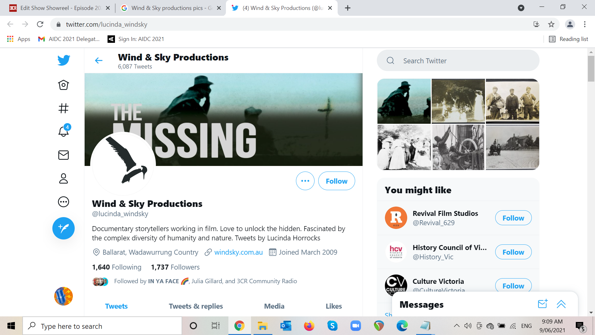Image resolution: width=595 pixels, height=335 pixels.
Task: Switch to the Media tab
Action: click(x=274, y=306)
